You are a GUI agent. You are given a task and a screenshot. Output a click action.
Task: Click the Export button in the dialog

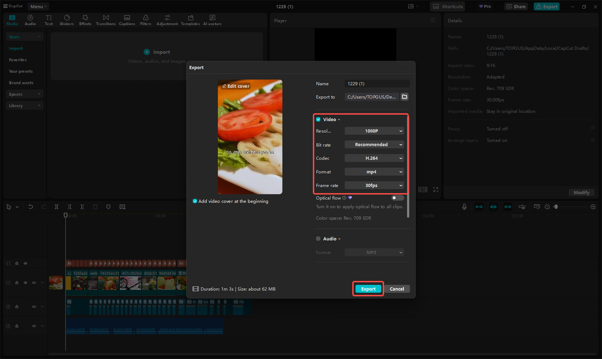coord(368,288)
